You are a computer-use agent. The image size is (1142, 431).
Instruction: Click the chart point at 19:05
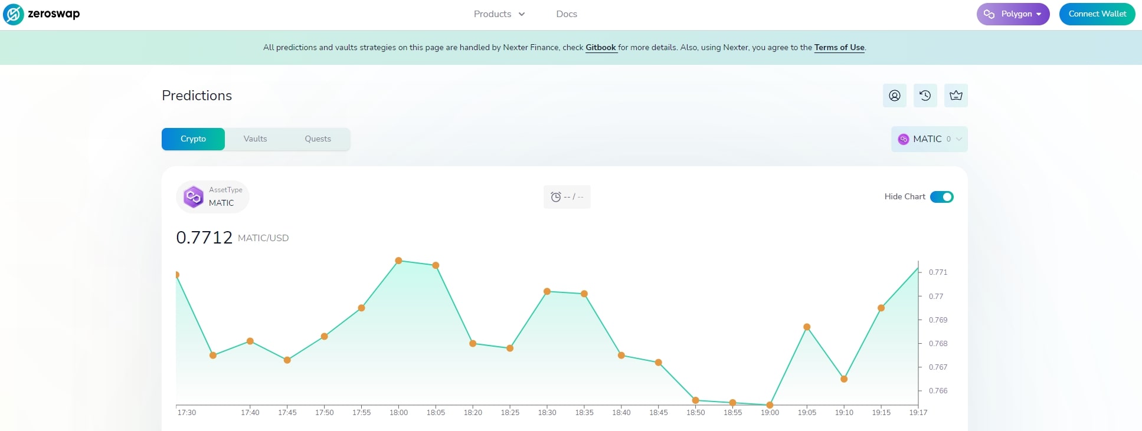point(807,327)
